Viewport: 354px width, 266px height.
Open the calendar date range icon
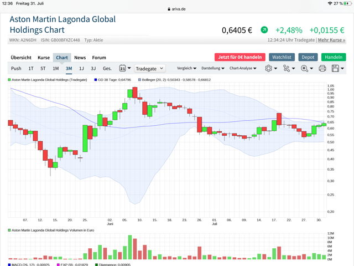click(x=122, y=68)
